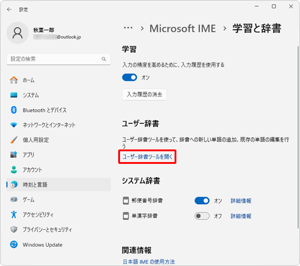Open ホーム from the sidebar
Viewport: 300px width, 266px height.
coord(58,80)
